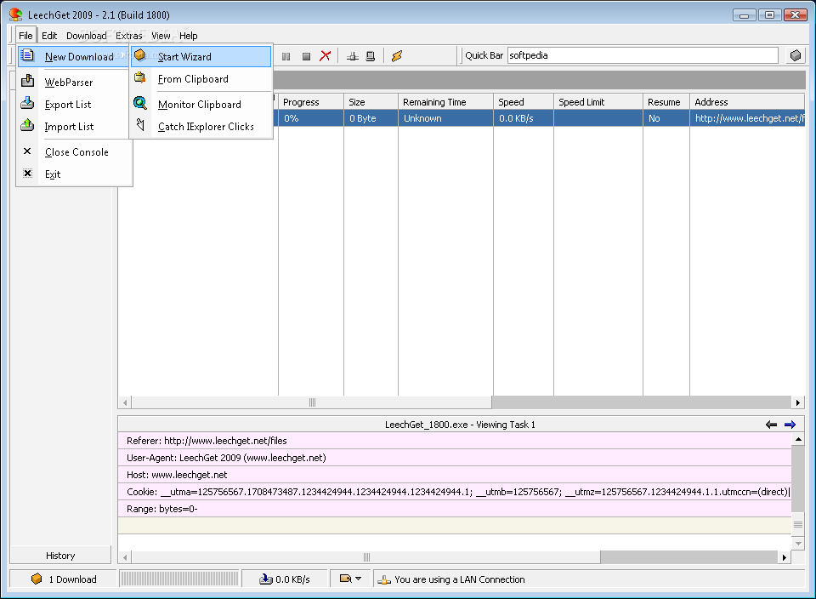Screen dimensions: 816x599
Task: Sort by Speed column header
Action: coord(523,102)
